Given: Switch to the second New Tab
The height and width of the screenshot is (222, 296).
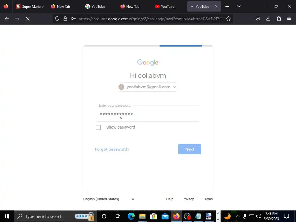Looking at the screenshot, I should point(133,6).
